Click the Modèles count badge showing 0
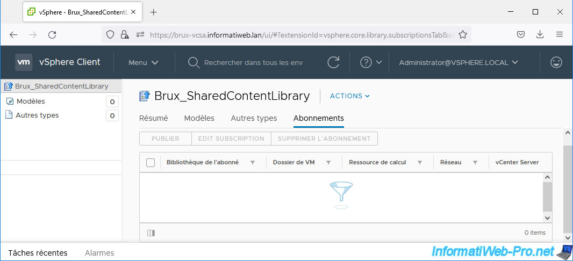 click(112, 102)
